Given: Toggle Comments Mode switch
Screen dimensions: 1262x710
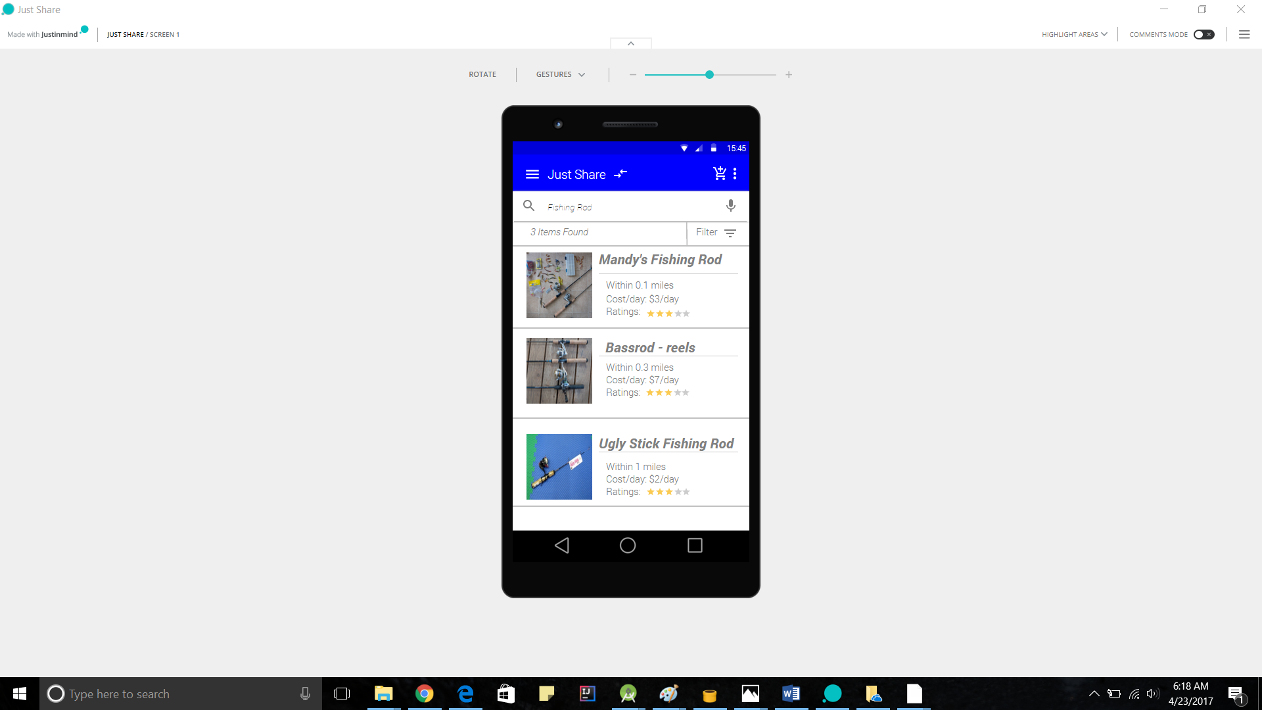Looking at the screenshot, I should click(1204, 34).
